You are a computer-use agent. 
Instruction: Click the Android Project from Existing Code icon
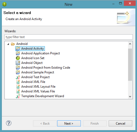[18, 68]
